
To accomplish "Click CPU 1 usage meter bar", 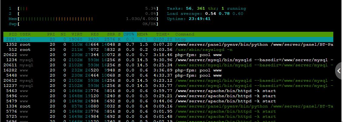I will pos(88,8).
